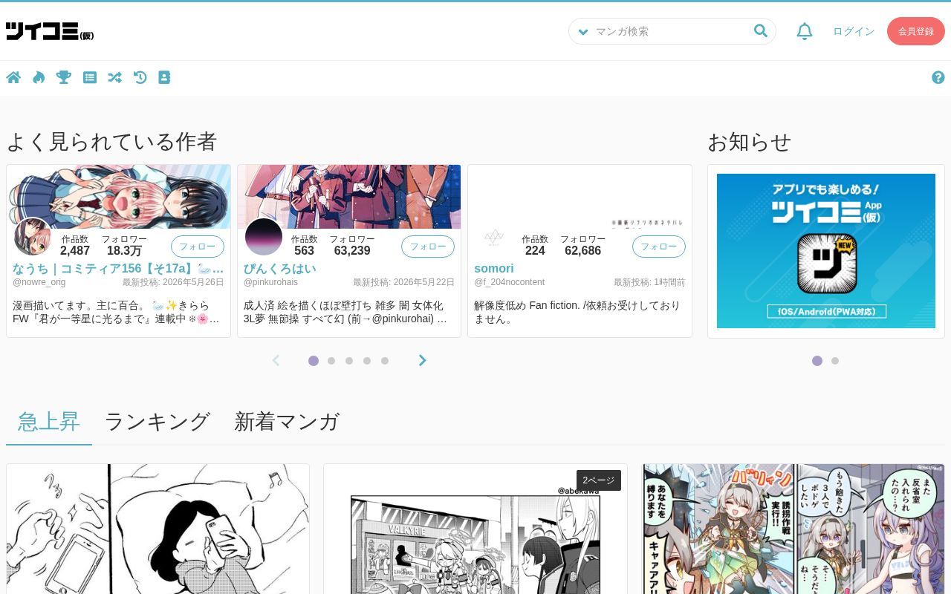This screenshot has width=951, height=594.
Task: Click なうち's banner cover image
Action: coord(119,197)
